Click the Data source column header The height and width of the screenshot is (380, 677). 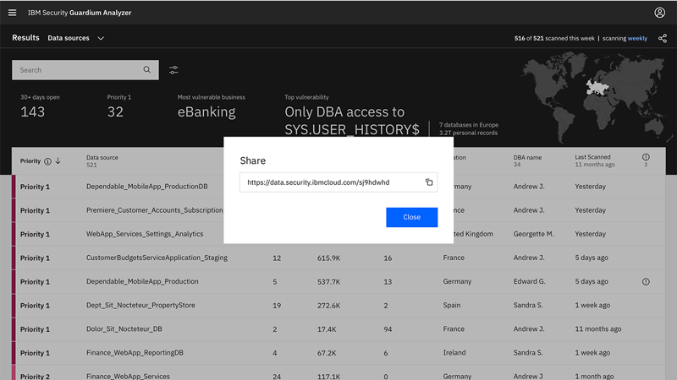102,158
